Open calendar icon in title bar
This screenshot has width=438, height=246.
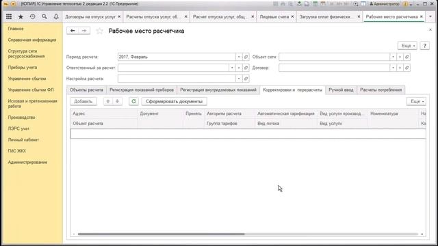coord(322,4)
